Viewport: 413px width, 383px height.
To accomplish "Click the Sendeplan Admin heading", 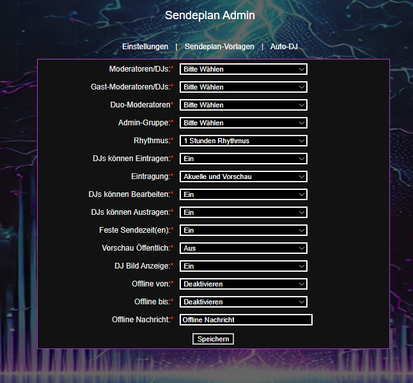I will pyautogui.click(x=210, y=15).
